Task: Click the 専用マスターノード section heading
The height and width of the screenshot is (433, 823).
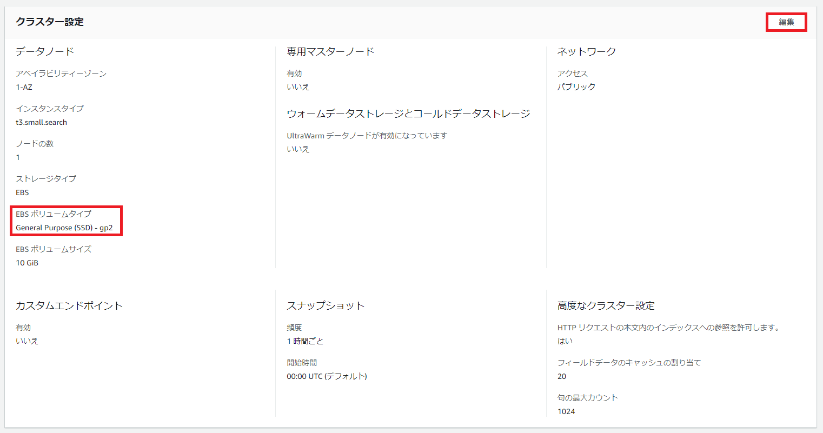Action: [330, 52]
